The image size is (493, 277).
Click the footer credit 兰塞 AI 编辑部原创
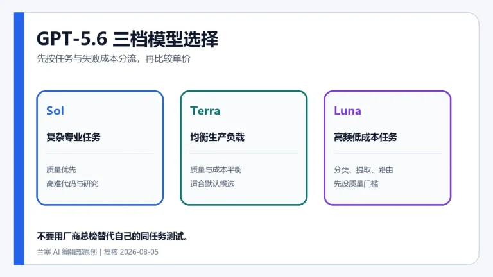pyautogui.click(x=67, y=252)
